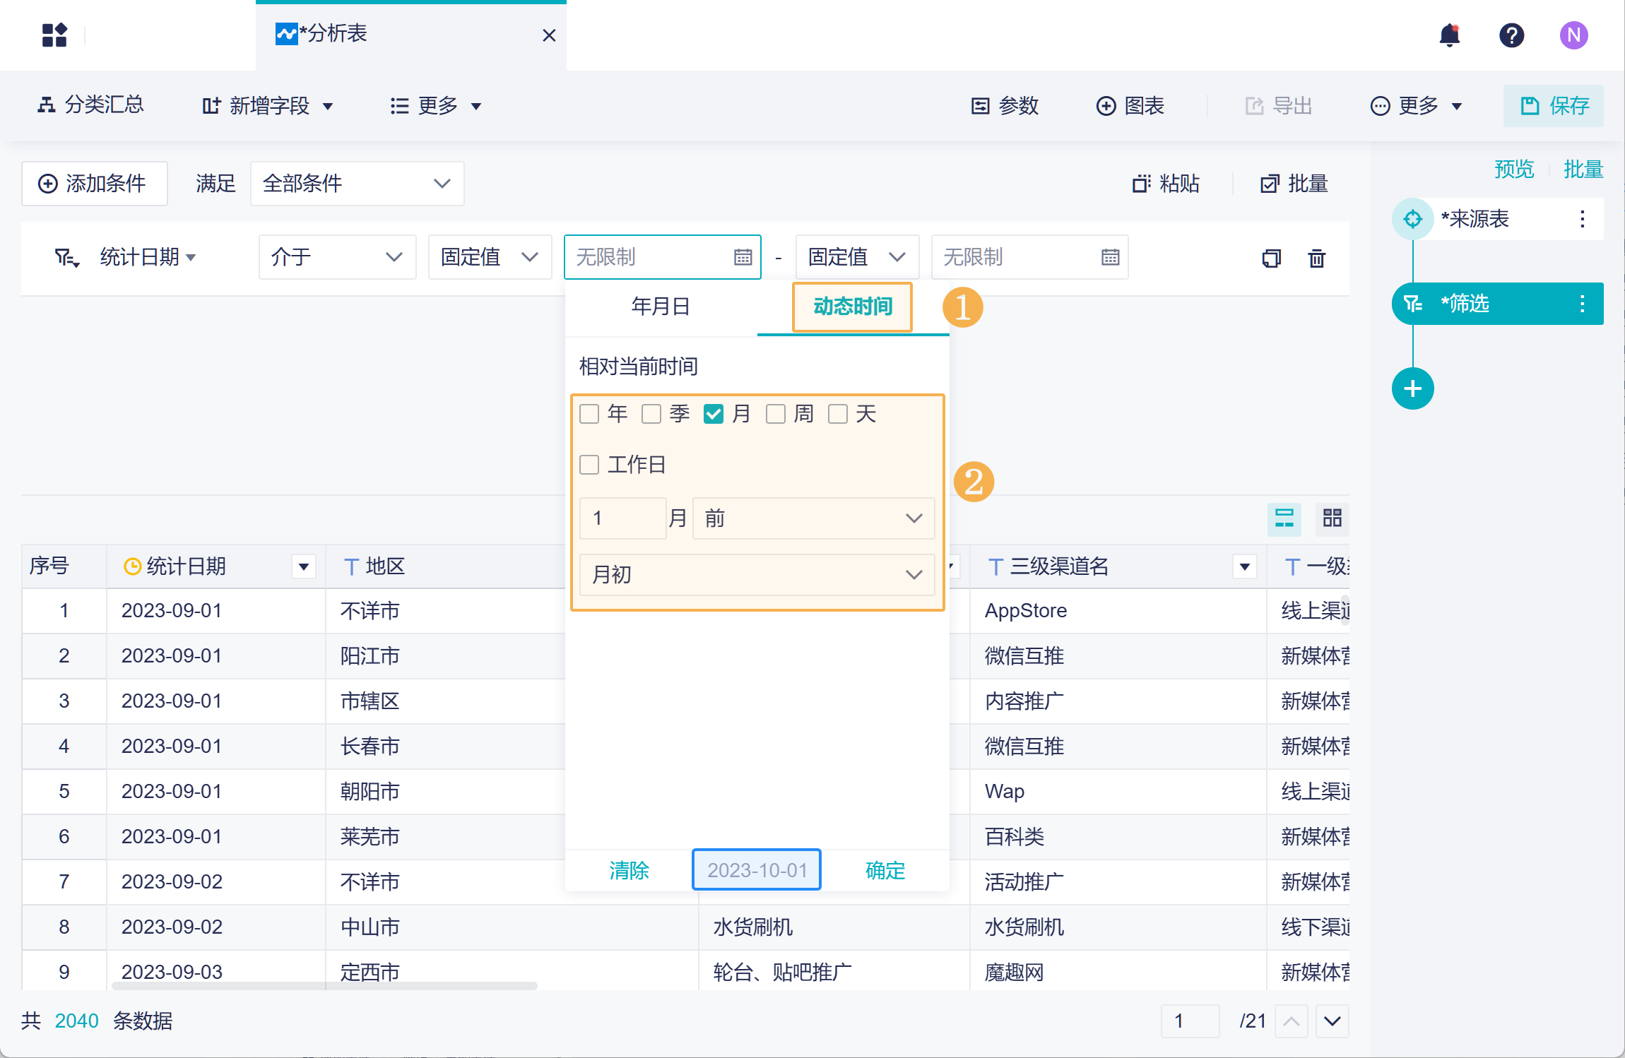
Task: Open the help question mark icon
Action: pyautogui.click(x=1511, y=35)
